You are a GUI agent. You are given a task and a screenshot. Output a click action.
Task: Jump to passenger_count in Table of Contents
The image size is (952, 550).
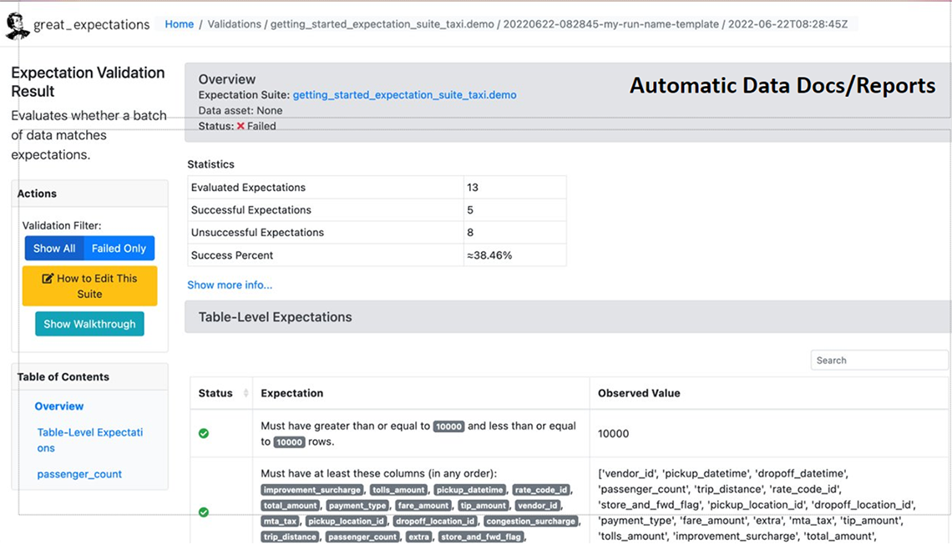(x=79, y=474)
